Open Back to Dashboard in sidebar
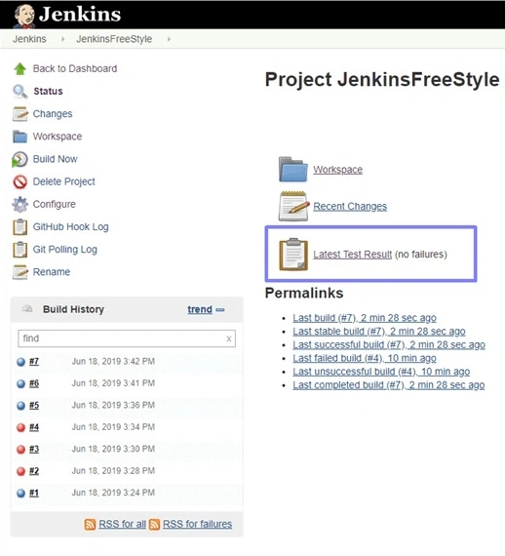 click(x=75, y=68)
